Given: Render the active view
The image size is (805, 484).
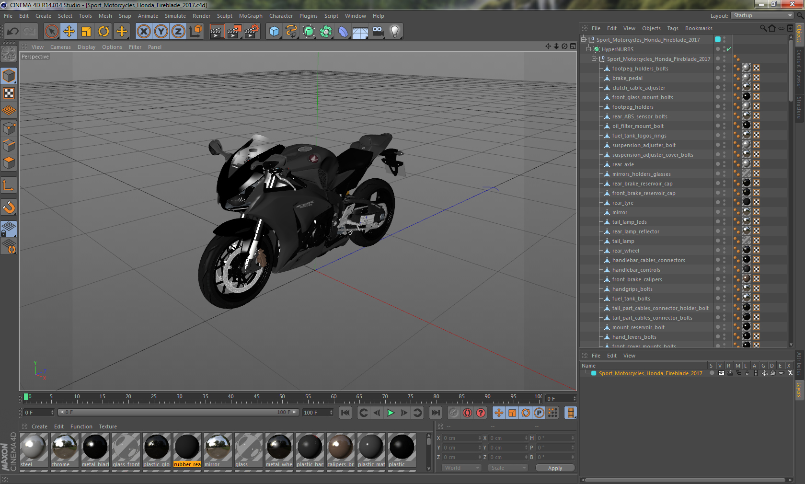Looking at the screenshot, I should 217,32.
